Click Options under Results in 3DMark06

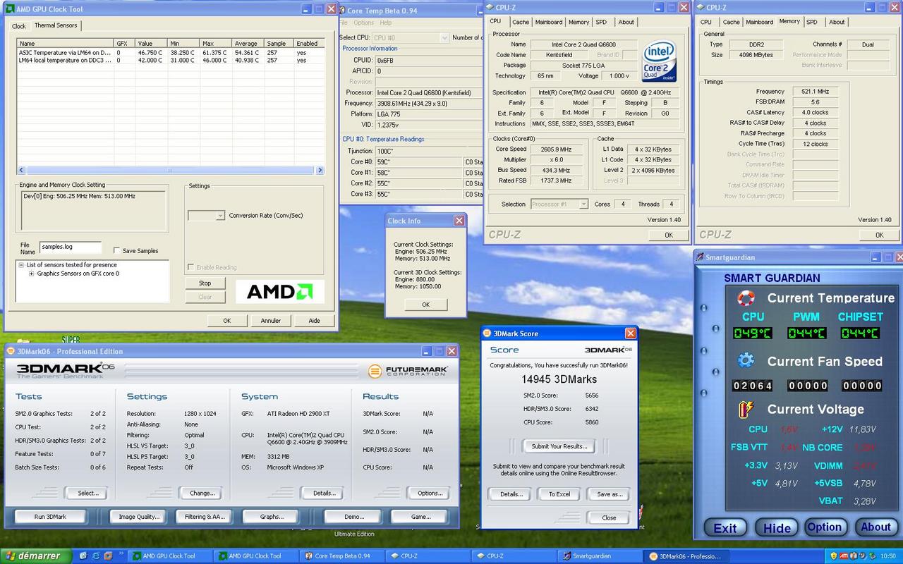430,493
